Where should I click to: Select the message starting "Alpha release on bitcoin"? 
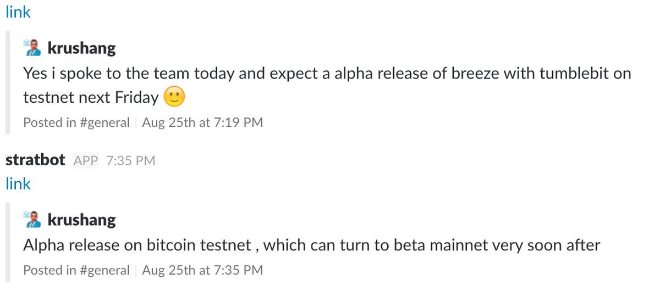tap(312, 245)
